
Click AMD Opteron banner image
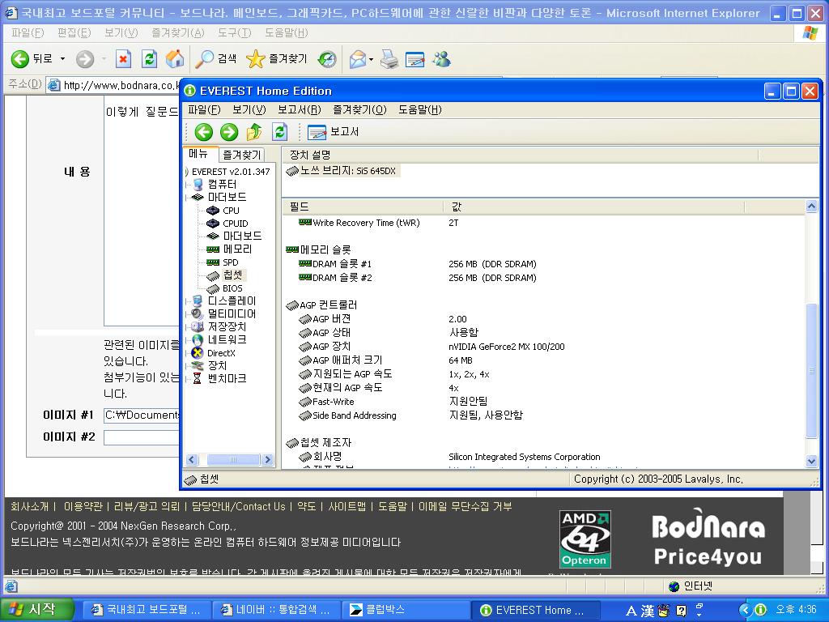[x=585, y=539]
